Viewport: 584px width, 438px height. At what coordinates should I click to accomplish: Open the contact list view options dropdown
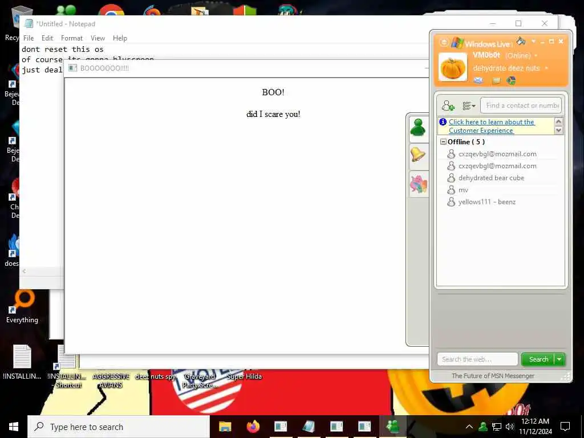click(469, 106)
